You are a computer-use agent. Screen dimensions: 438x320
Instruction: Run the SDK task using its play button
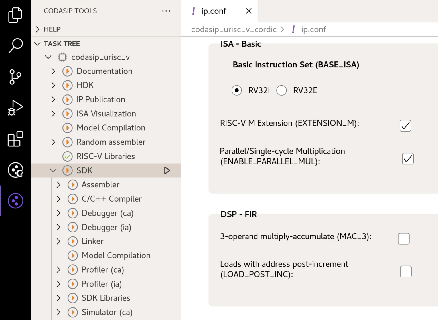coord(167,170)
